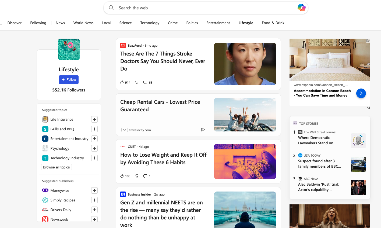Click the Alec Baldwin story thumbnail
Screen dimensions: 381x228
pos(358,187)
